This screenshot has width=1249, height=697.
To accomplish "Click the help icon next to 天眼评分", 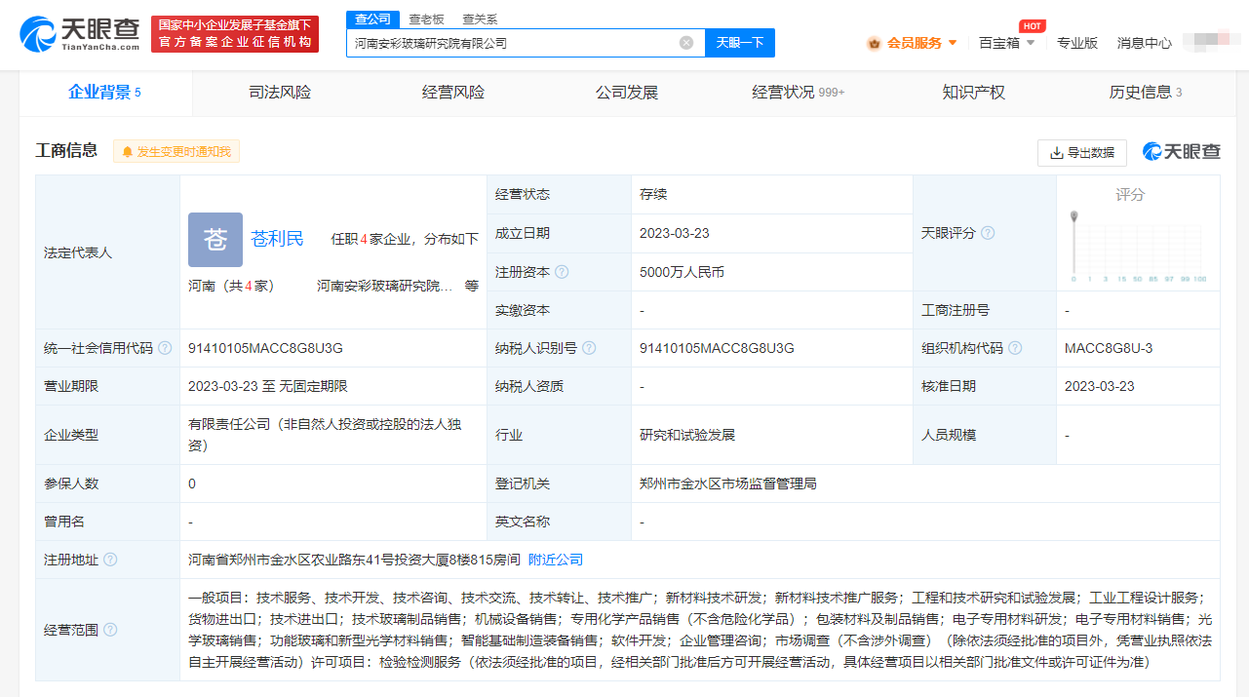I will tap(988, 233).
